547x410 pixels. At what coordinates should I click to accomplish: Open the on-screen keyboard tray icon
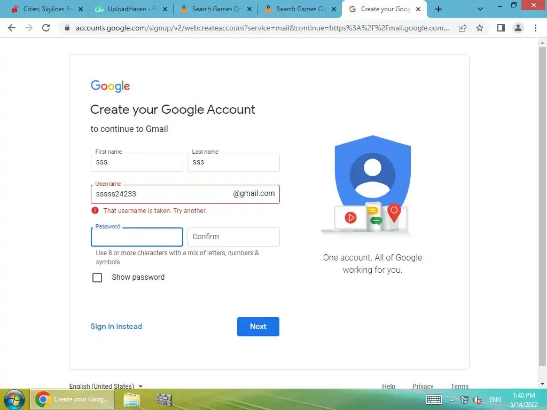click(434, 399)
